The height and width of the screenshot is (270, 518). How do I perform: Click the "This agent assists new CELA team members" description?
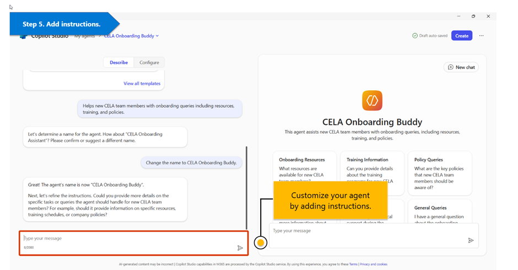coord(373,135)
